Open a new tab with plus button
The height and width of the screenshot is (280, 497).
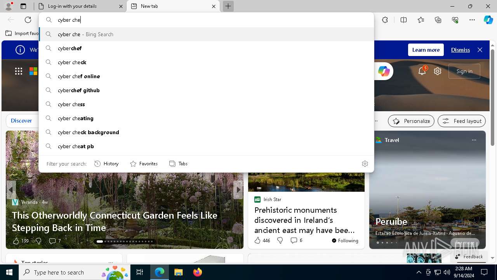tap(228, 6)
